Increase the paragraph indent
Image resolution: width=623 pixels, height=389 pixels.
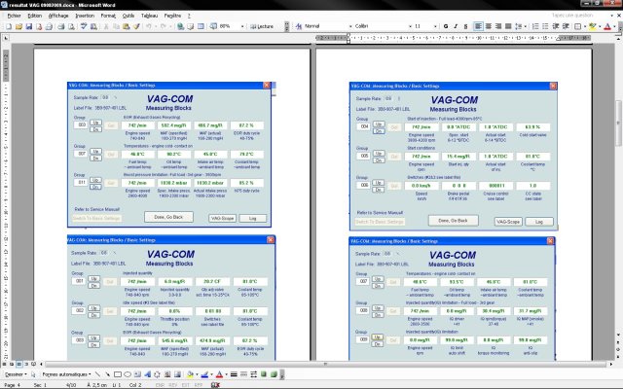566,26
